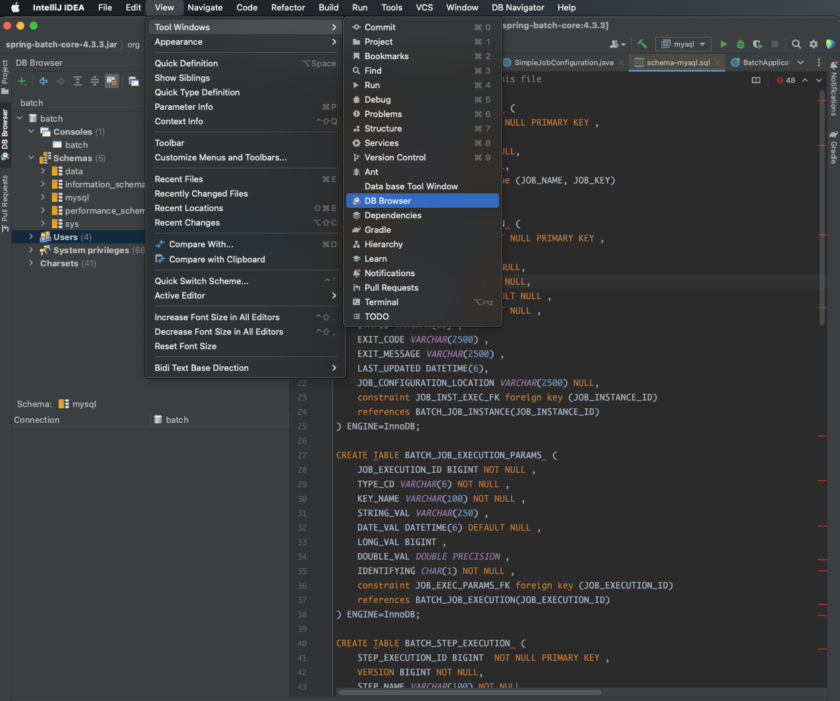
Task: Click the Stop square icon
Action: [x=775, y=44]
